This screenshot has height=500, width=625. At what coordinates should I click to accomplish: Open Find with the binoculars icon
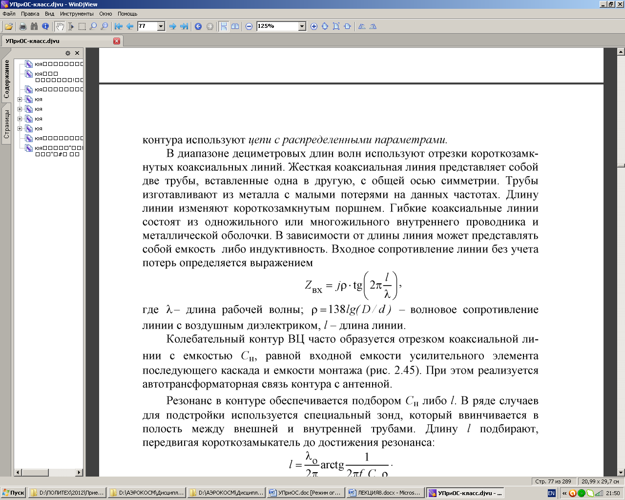(34, 26)
